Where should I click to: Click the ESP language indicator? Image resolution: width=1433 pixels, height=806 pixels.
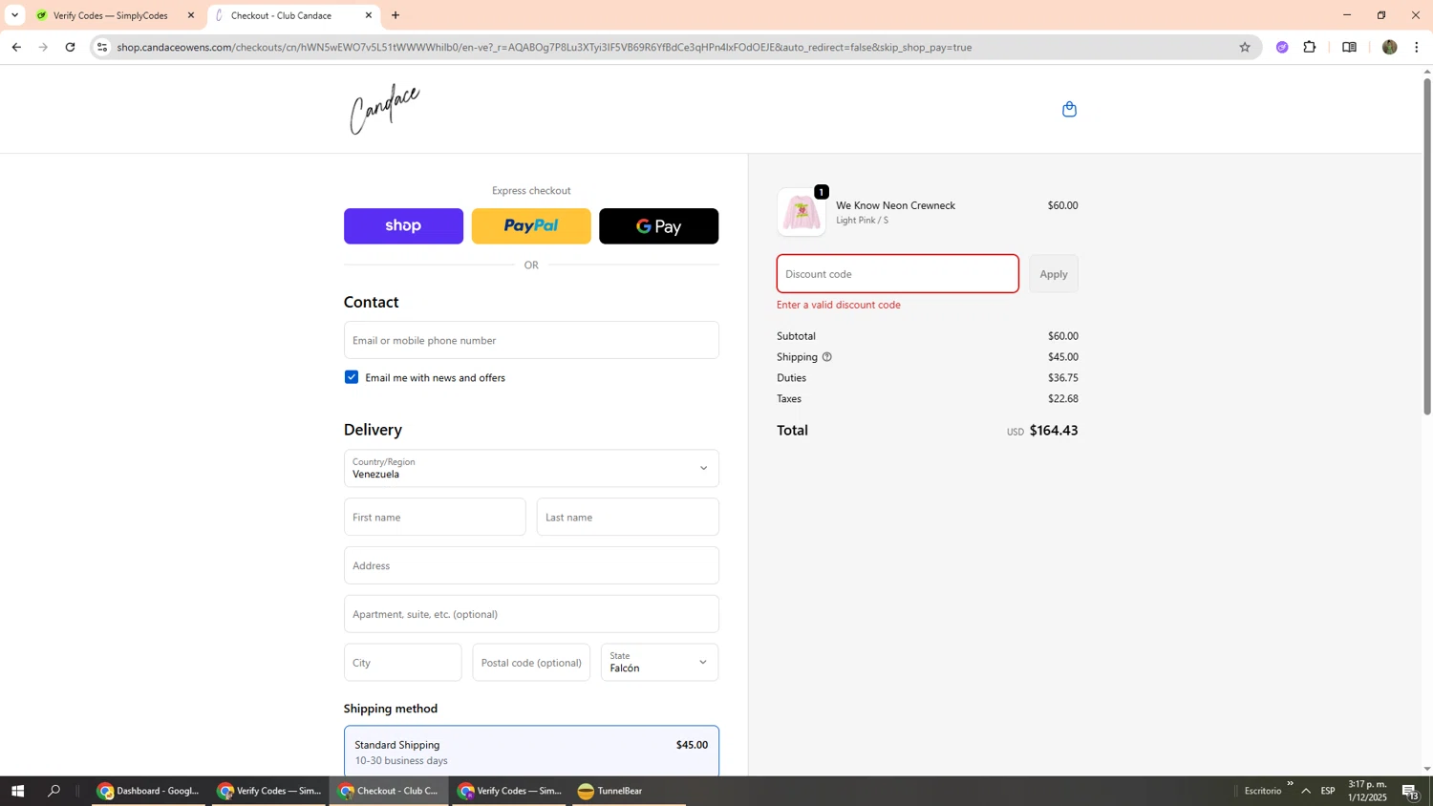pyautogui.click(x=1328, y=791)
